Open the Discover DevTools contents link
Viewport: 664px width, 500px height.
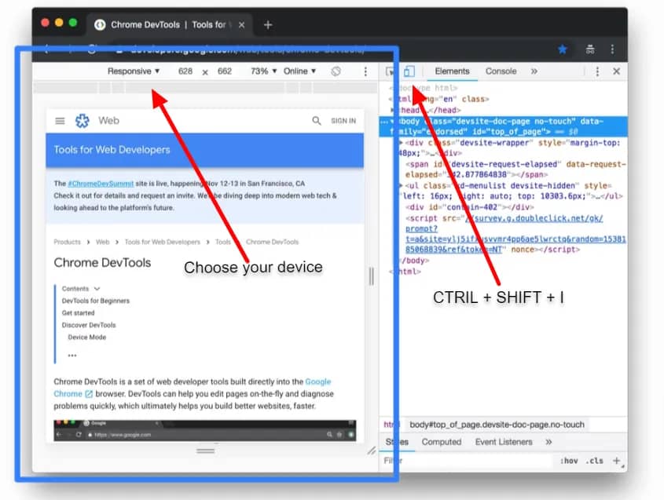tap(89, 325)
